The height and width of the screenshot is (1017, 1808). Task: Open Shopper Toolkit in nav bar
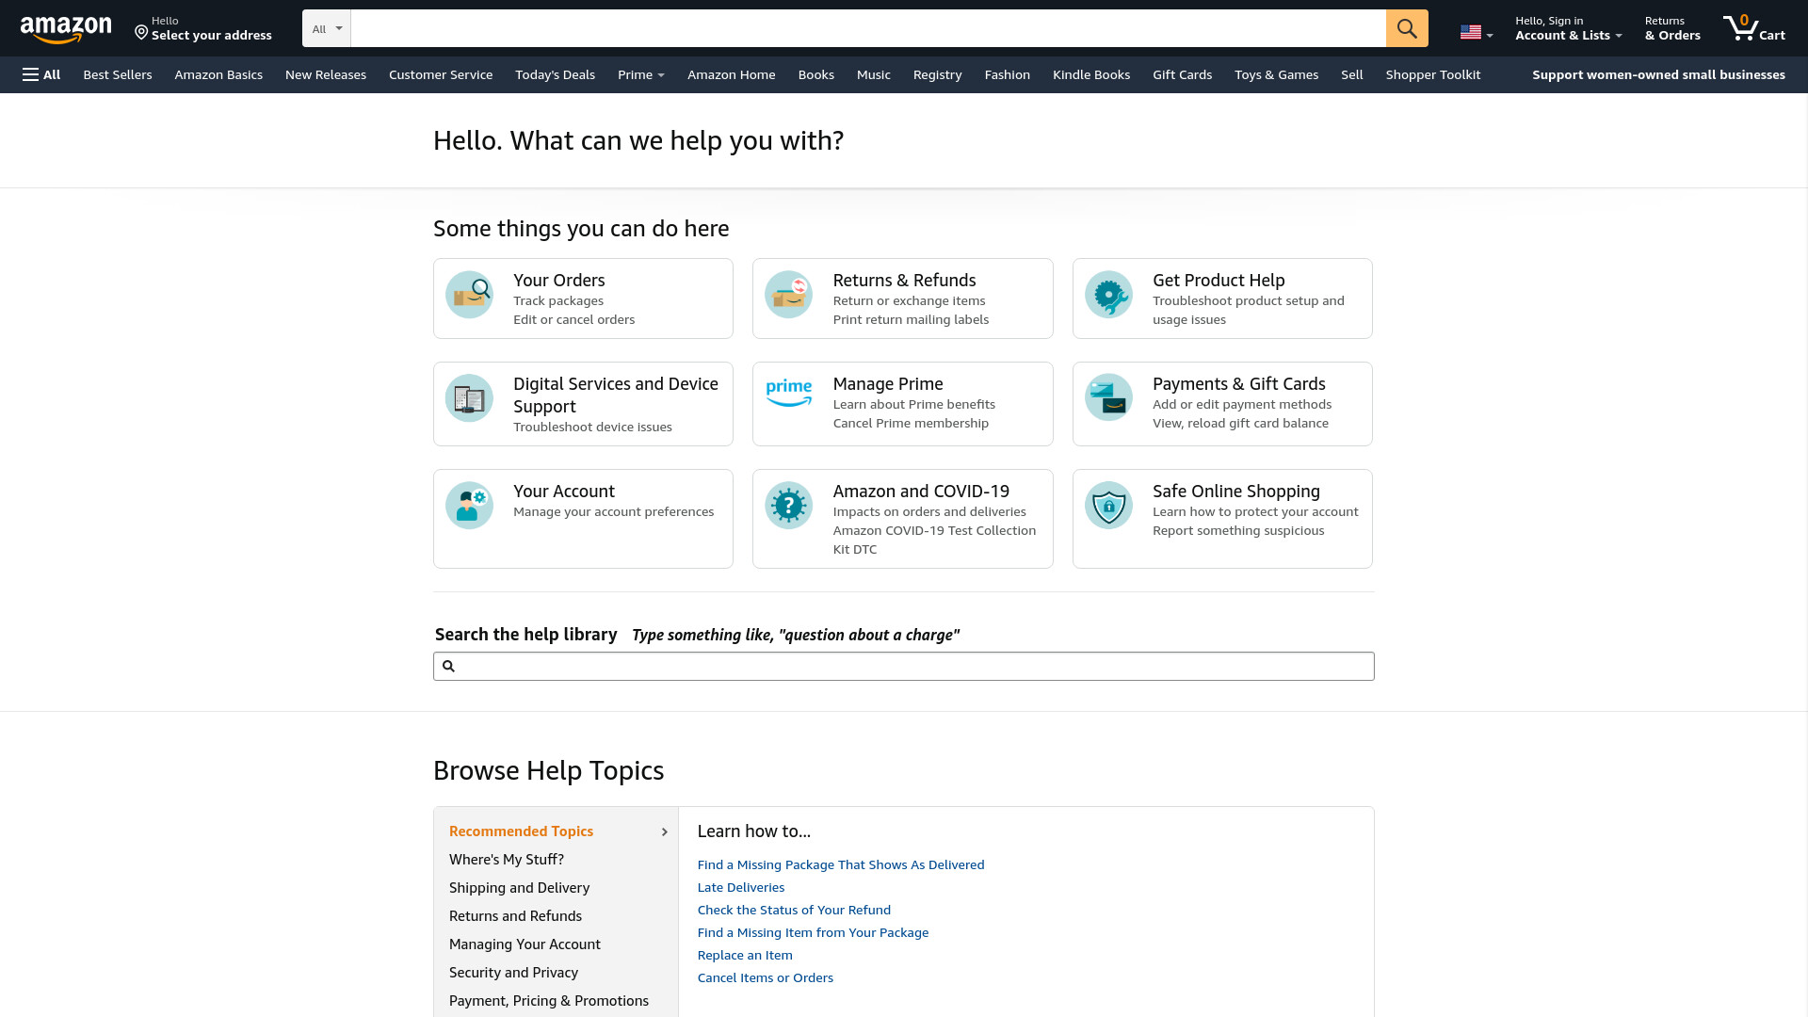(1433, 74)
